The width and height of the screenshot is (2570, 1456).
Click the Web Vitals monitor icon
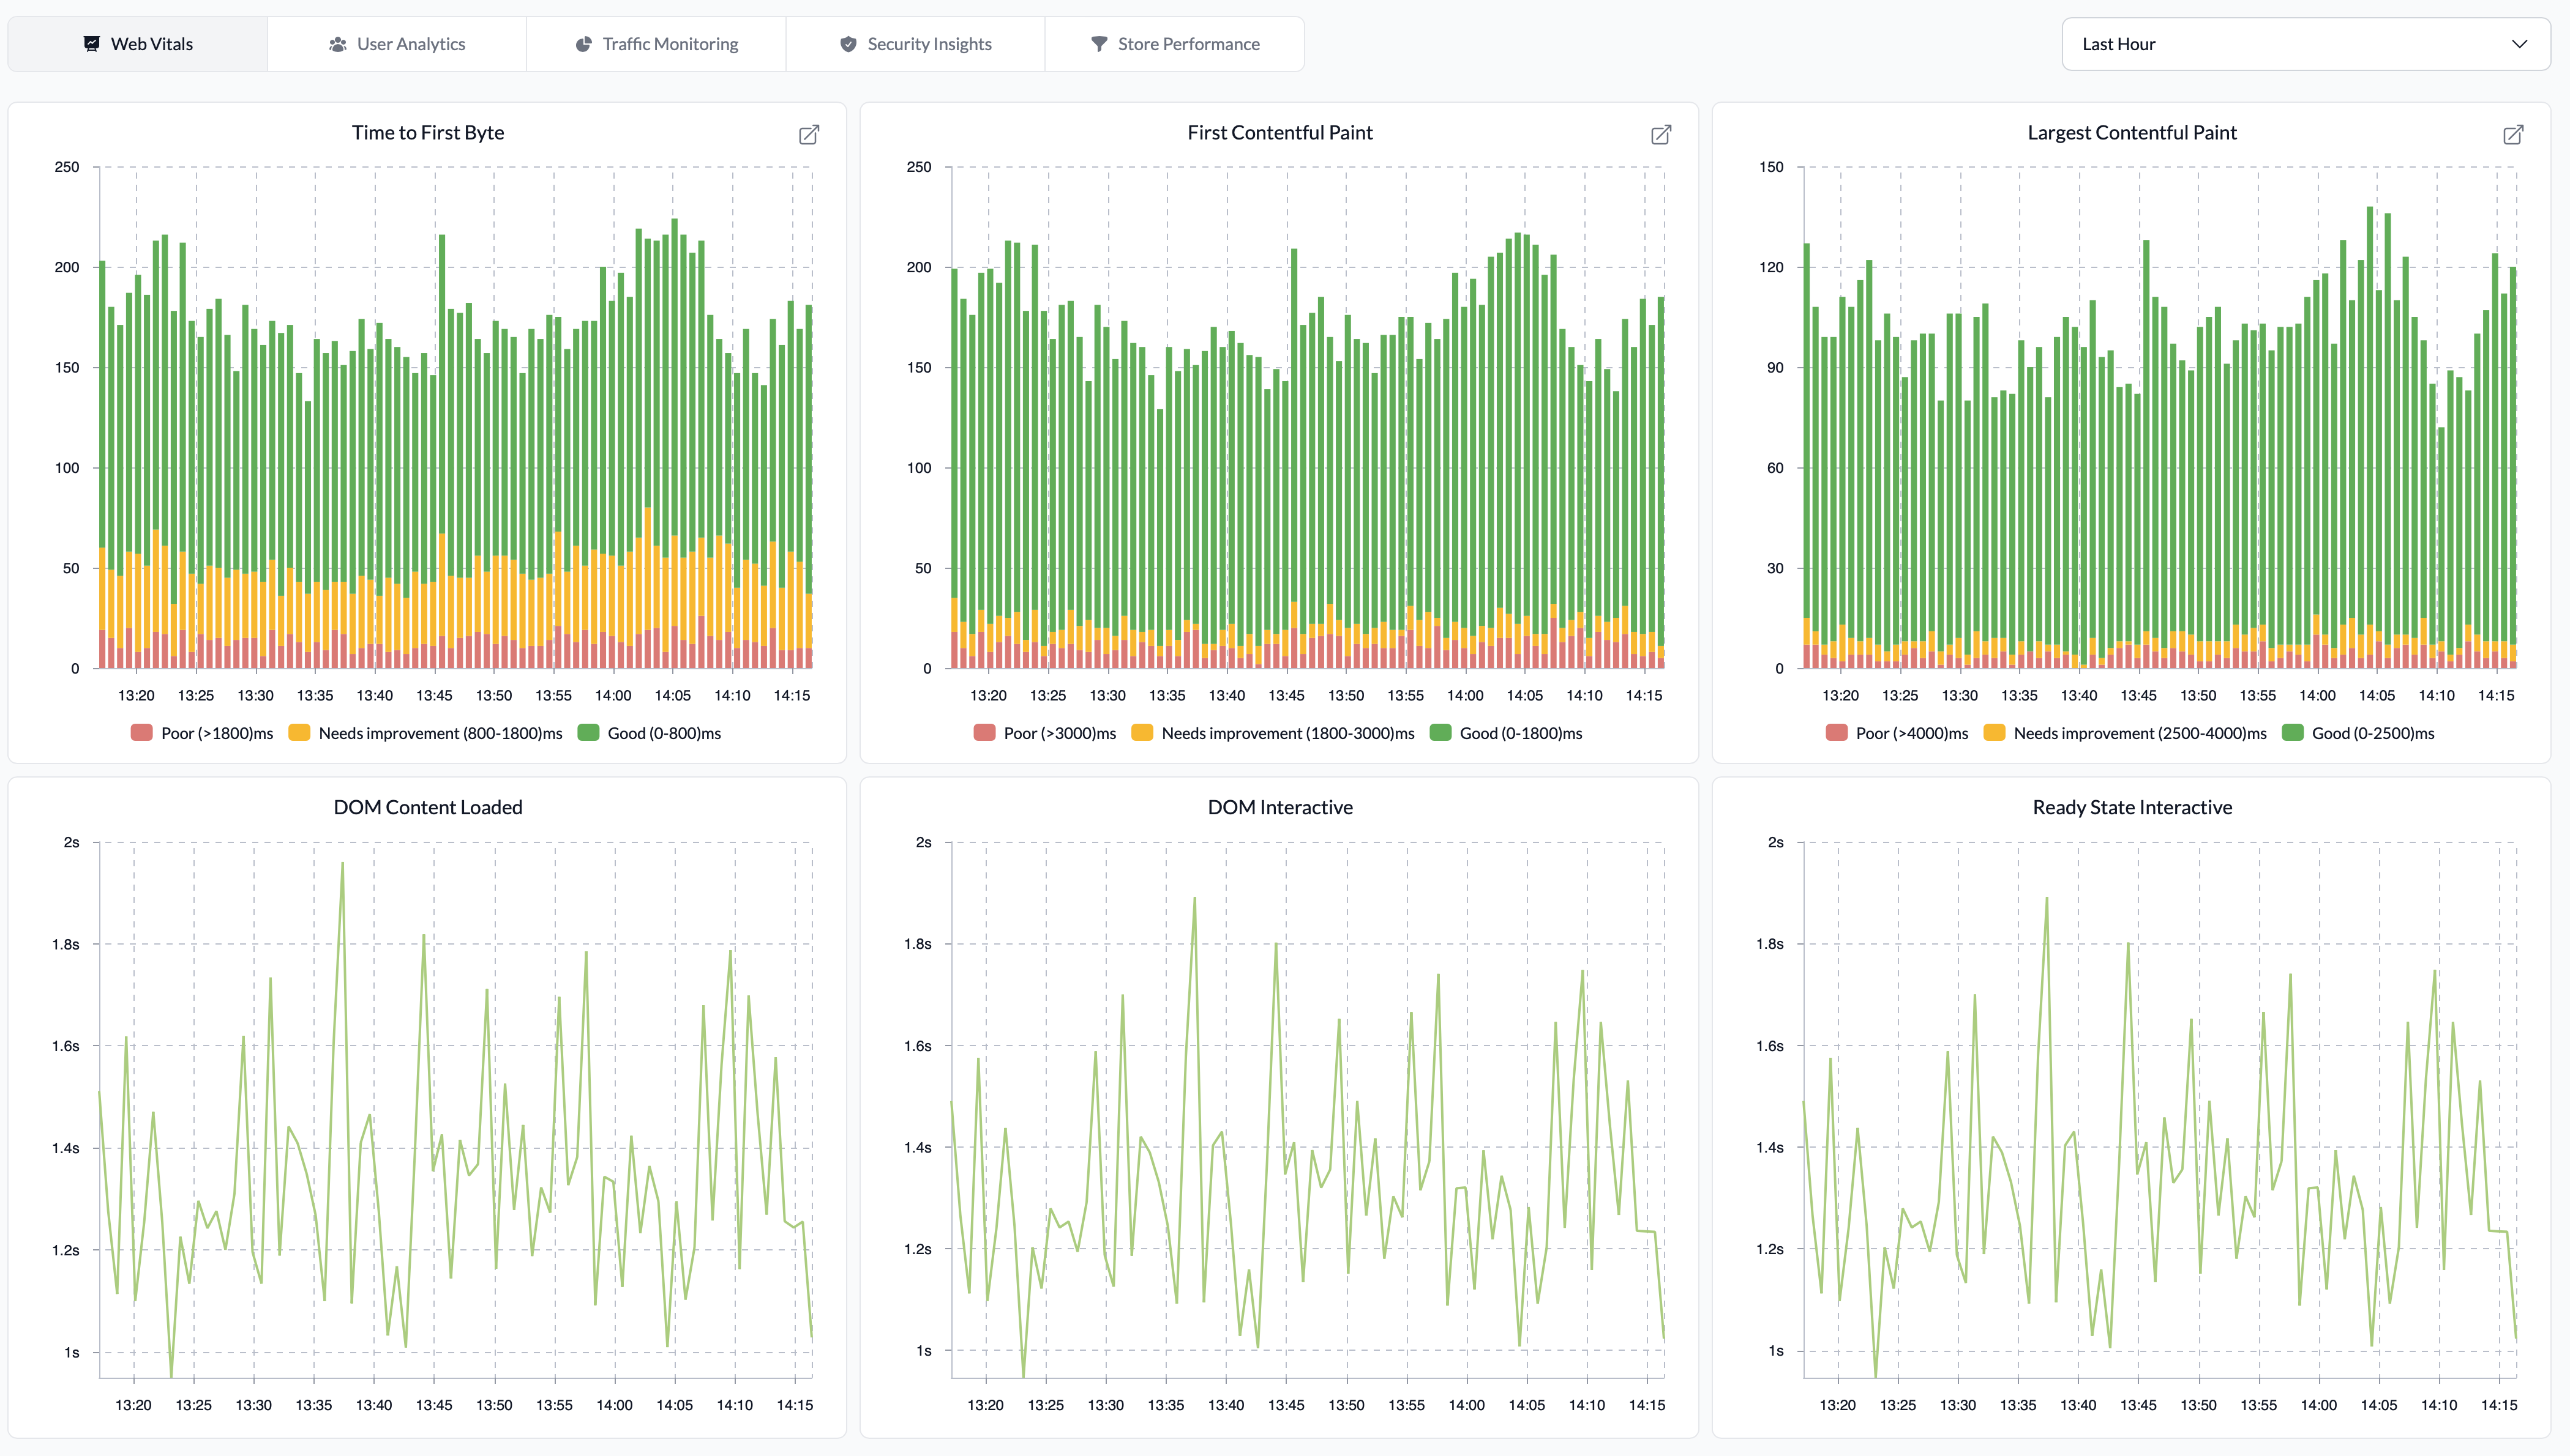[x=92, y=44]
